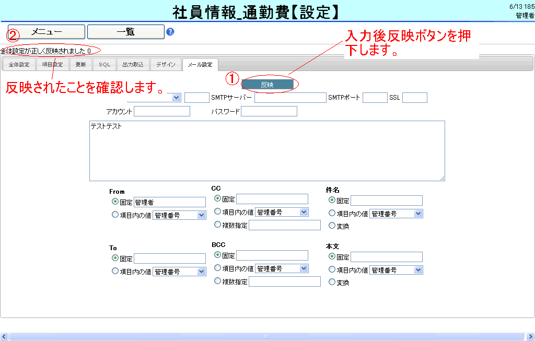Click the left arrow of horizontal scrollbar
Screen dimensions: 535x341
(4, 336)
